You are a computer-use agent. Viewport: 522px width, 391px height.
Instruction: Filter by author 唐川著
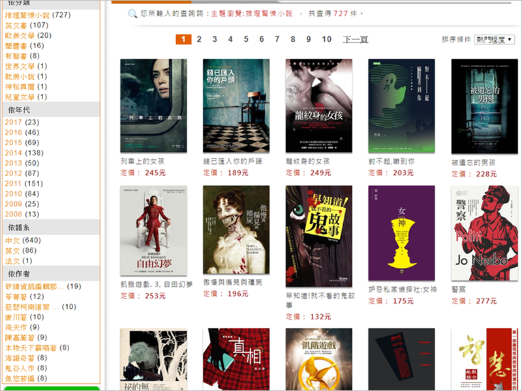16,317
